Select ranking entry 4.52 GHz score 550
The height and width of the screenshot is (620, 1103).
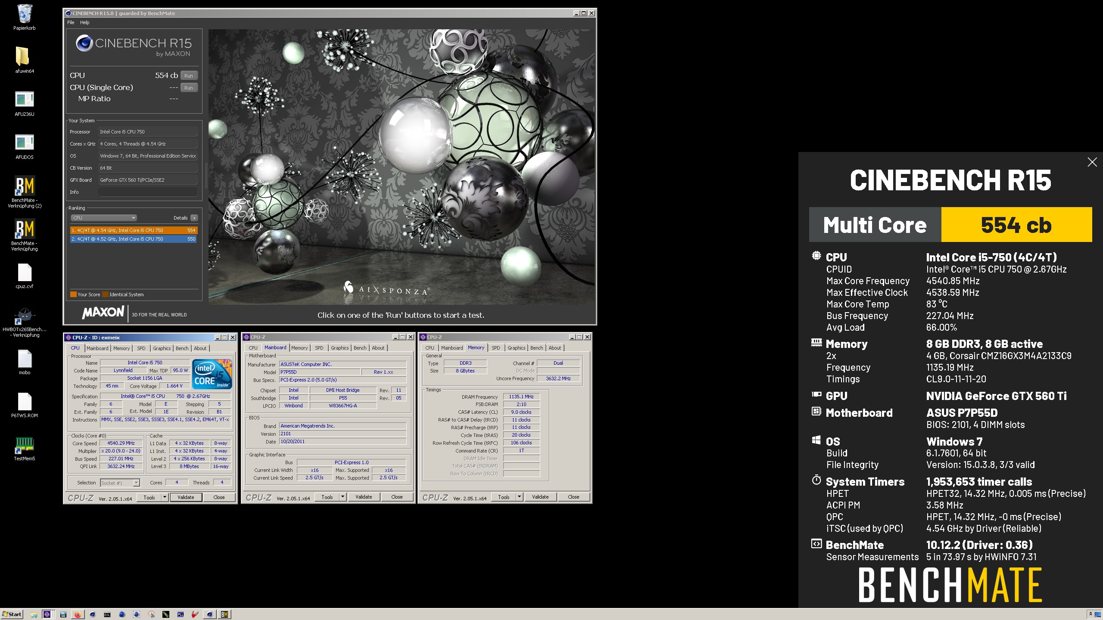click(x=134, y=239)
